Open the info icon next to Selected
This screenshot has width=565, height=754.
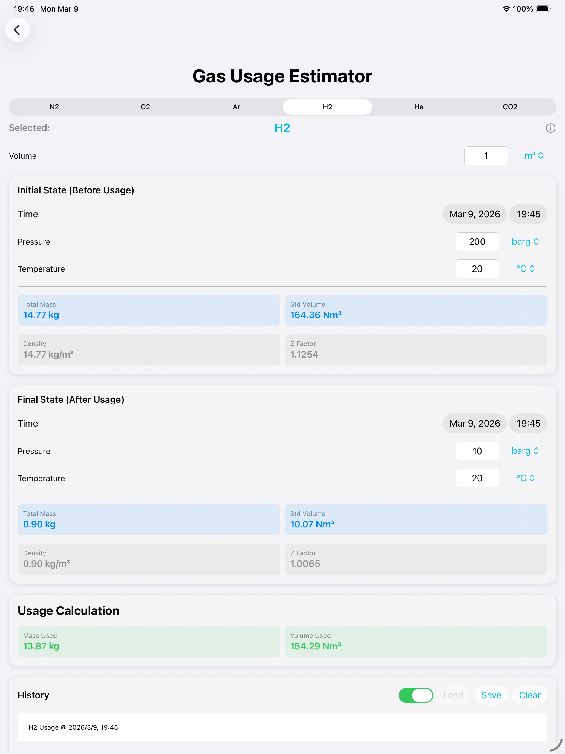click(550, 128)
